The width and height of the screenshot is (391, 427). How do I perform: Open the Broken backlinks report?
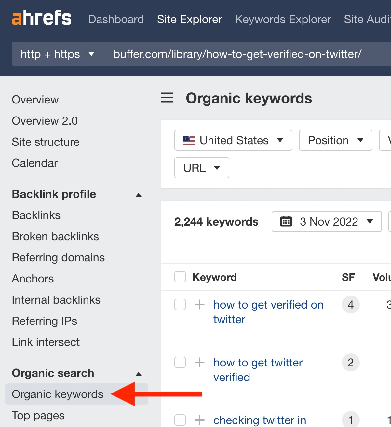coord(55,236)
